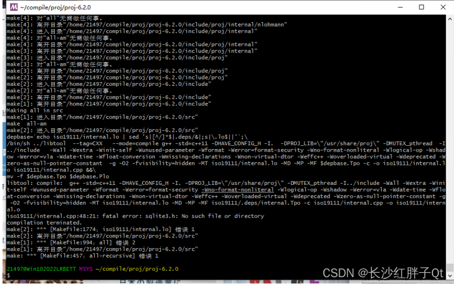Click the "Making all in src" line

point(35,110)
